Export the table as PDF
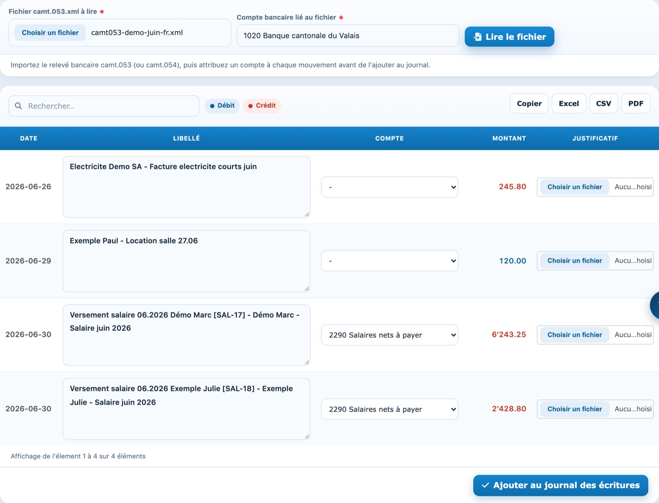Image resolution: width=659 pixels, height=503 pixels. click(x=636, y=104)
